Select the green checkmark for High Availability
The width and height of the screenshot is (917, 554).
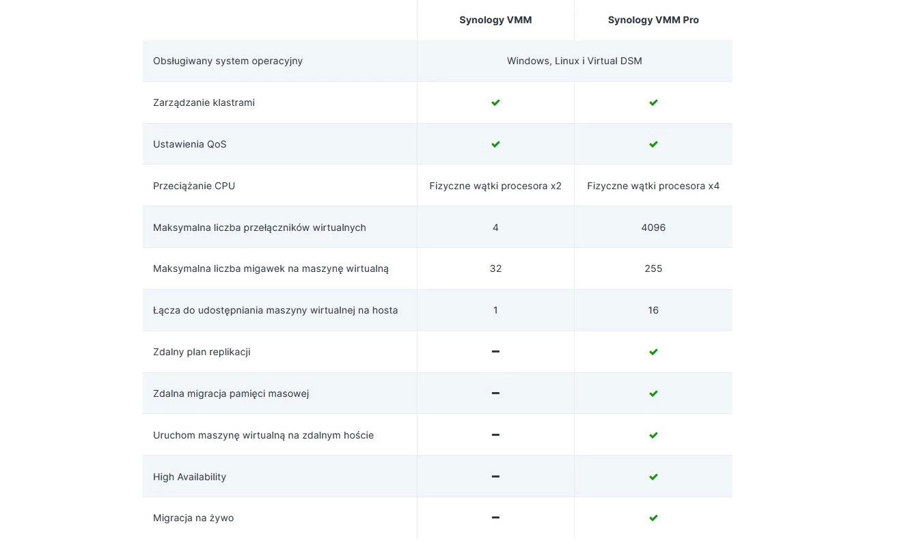653,476
